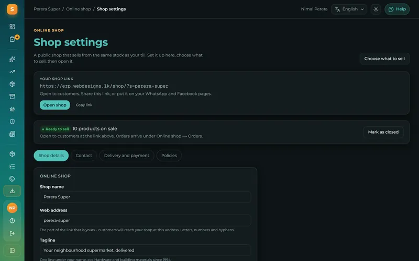The height and width of the screenshot is (261, 419).
Task: Click the log out icon in sidebar
Action: [12, 233]
